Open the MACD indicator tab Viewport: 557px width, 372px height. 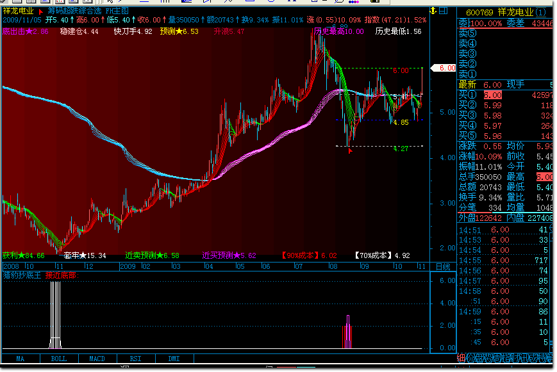[x=97, y=359]
